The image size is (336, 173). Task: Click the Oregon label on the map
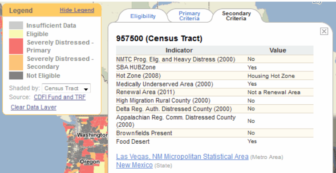89,161
